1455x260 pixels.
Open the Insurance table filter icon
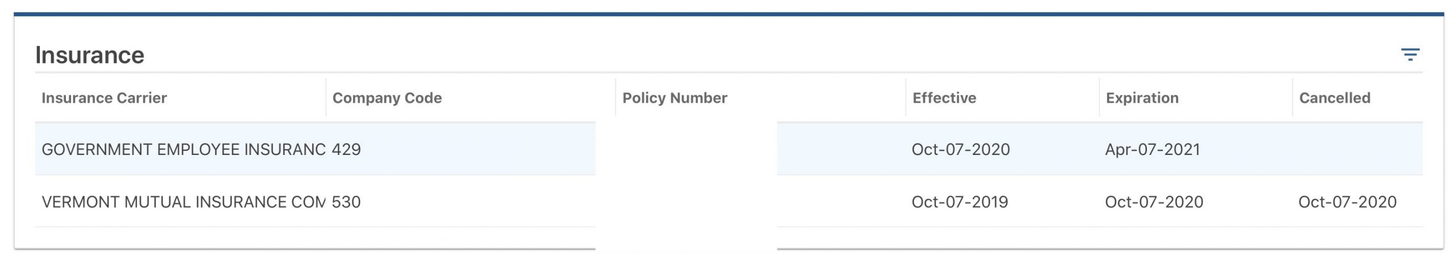pyautogui.click(x=1410, y=54)
